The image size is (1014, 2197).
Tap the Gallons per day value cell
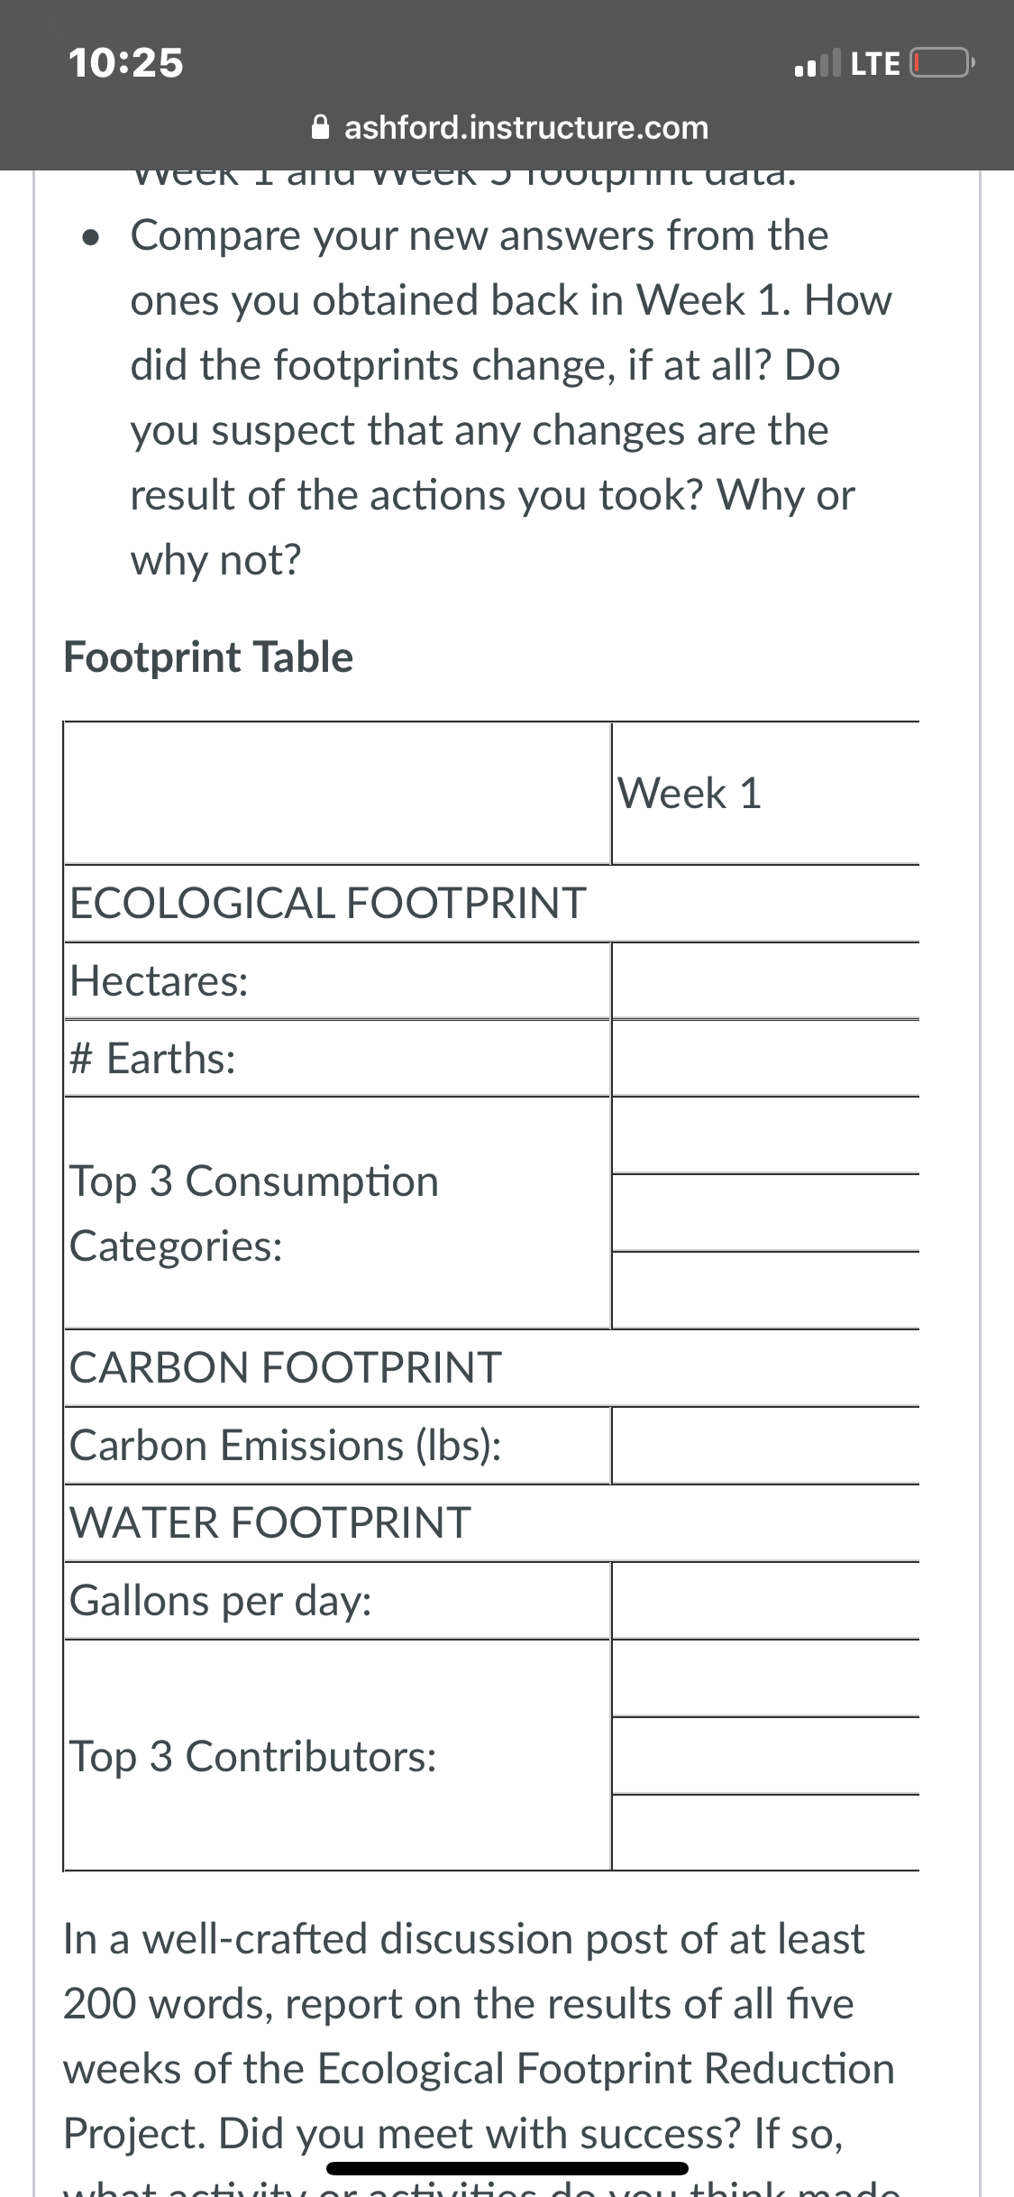pos(765,1601)
